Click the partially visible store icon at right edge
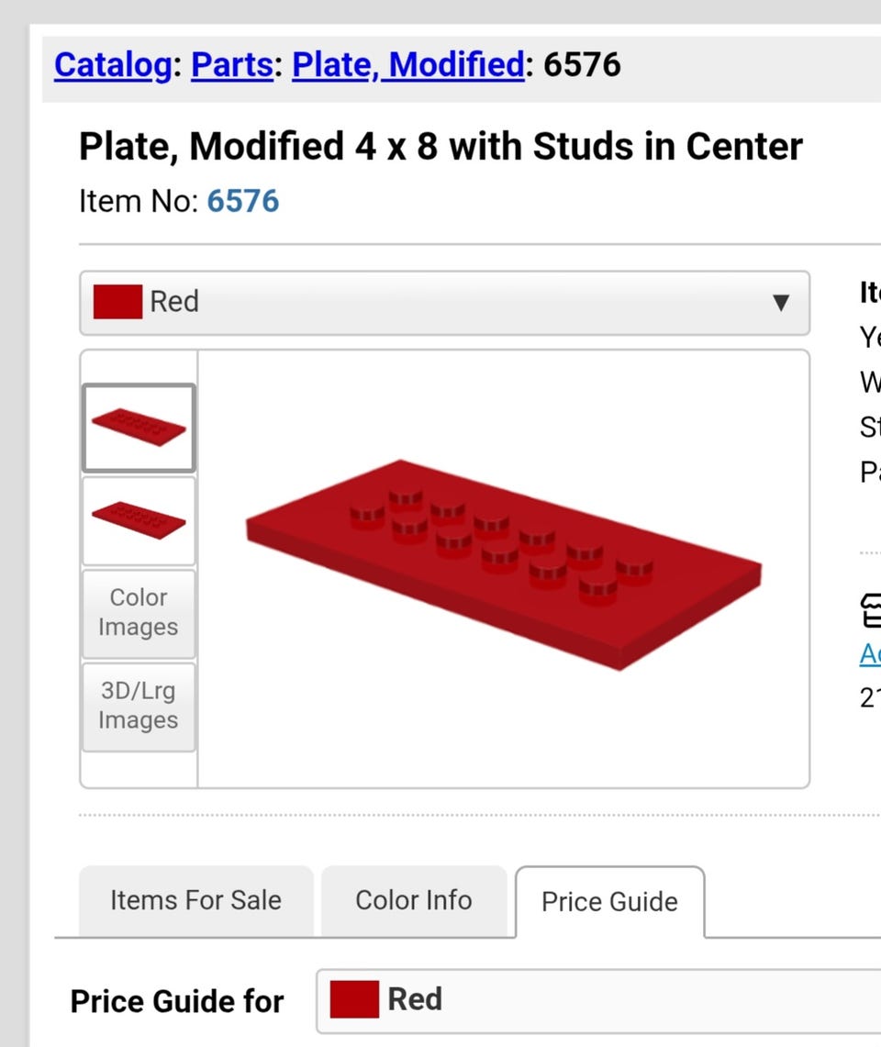Viewport: 881px width, 1047px height. [870, 611]
